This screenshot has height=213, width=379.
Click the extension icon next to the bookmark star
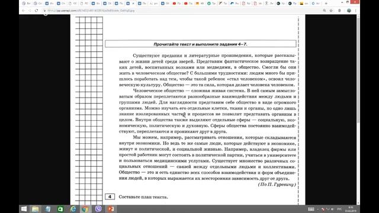(339, 11)
